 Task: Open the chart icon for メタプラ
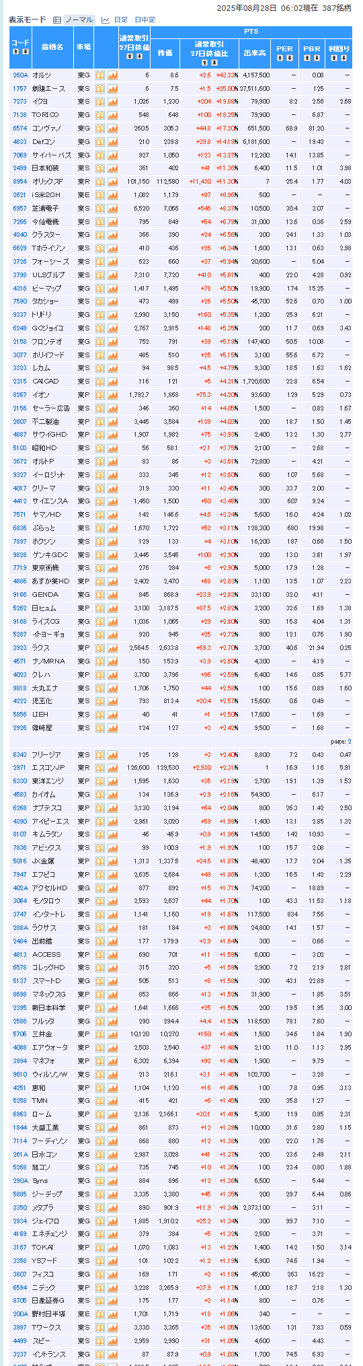112,1208
